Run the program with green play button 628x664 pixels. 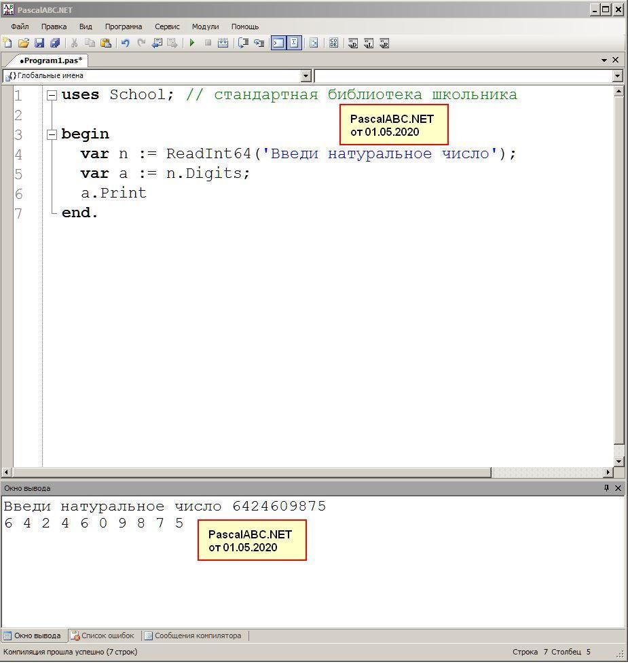coord(192,43)
